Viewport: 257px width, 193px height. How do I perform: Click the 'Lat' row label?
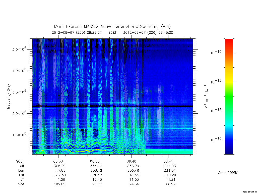(x=22, y=175)
